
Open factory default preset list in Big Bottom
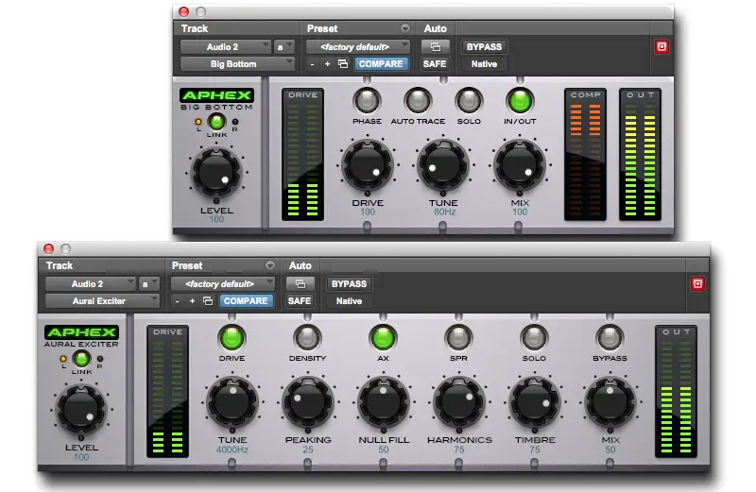pyautogui.click(x=358, y=46)
